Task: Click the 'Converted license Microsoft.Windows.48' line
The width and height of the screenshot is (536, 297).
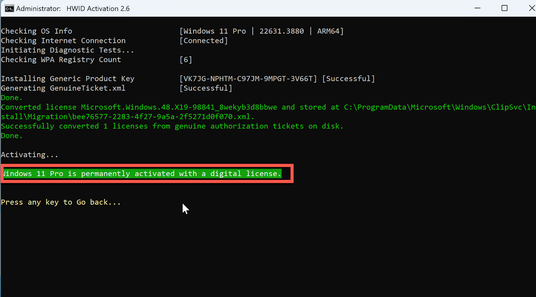Action: (268, 107)
